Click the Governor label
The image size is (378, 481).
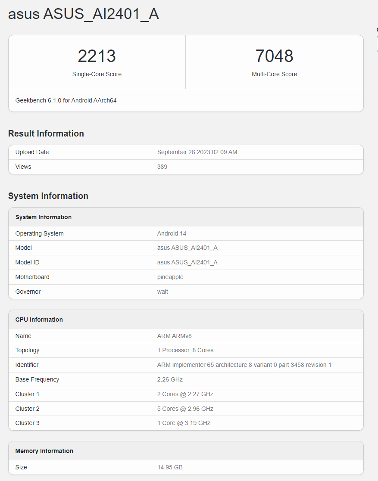[28, 292]
